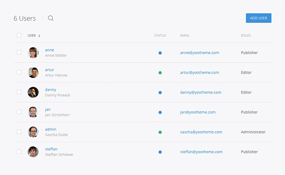Check the admin row checkbox

click(x=19, y=131)
